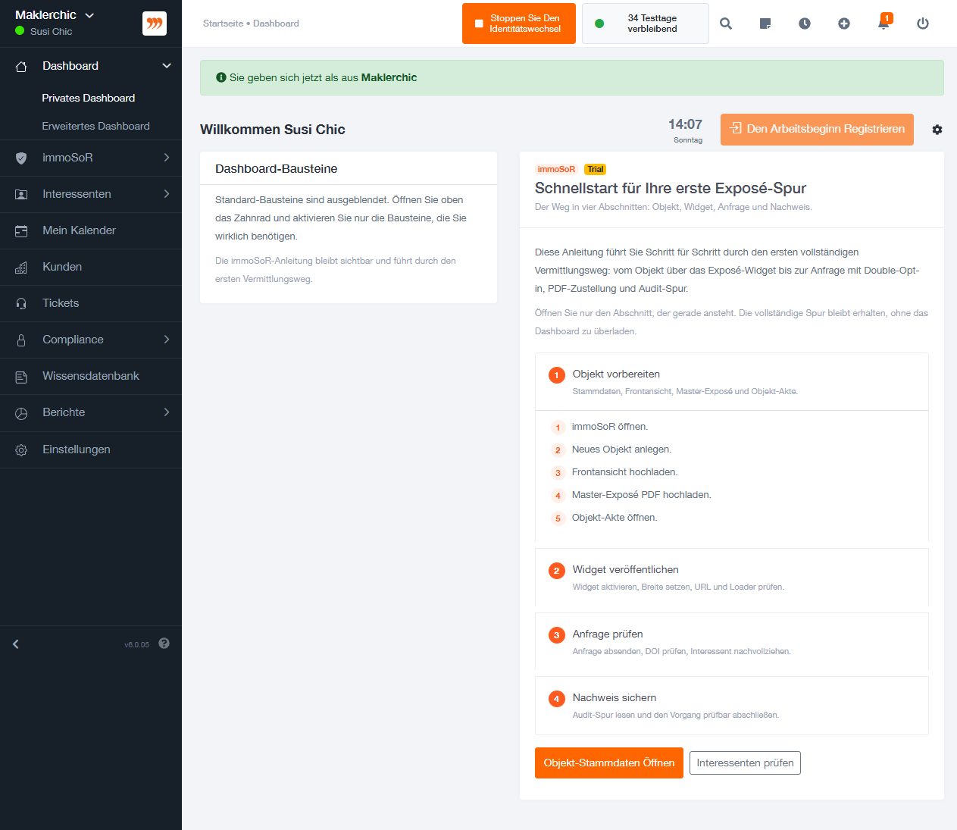Click the Mein Kalender calendar icon
The width and height of the screenshot is (957, 830).
[x=21, y=231]
